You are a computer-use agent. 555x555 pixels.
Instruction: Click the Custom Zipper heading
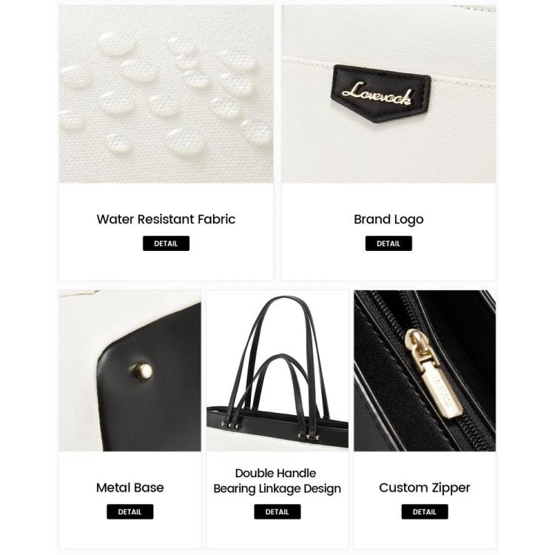tap(425, 488)
